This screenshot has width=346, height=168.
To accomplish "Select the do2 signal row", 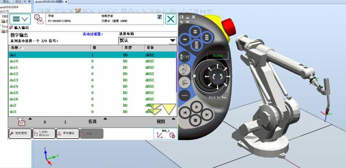I will [92, 106].
